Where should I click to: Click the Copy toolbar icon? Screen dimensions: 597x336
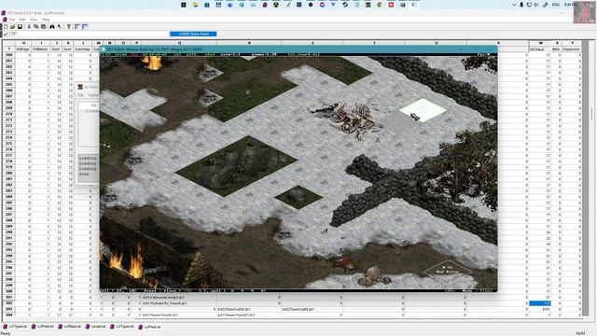(36, 27)
